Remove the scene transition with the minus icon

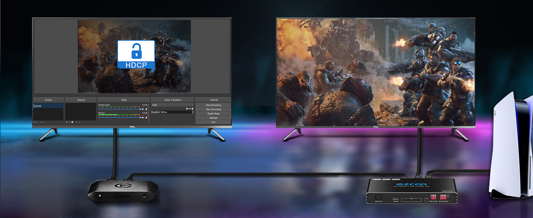tap(190, 109)
